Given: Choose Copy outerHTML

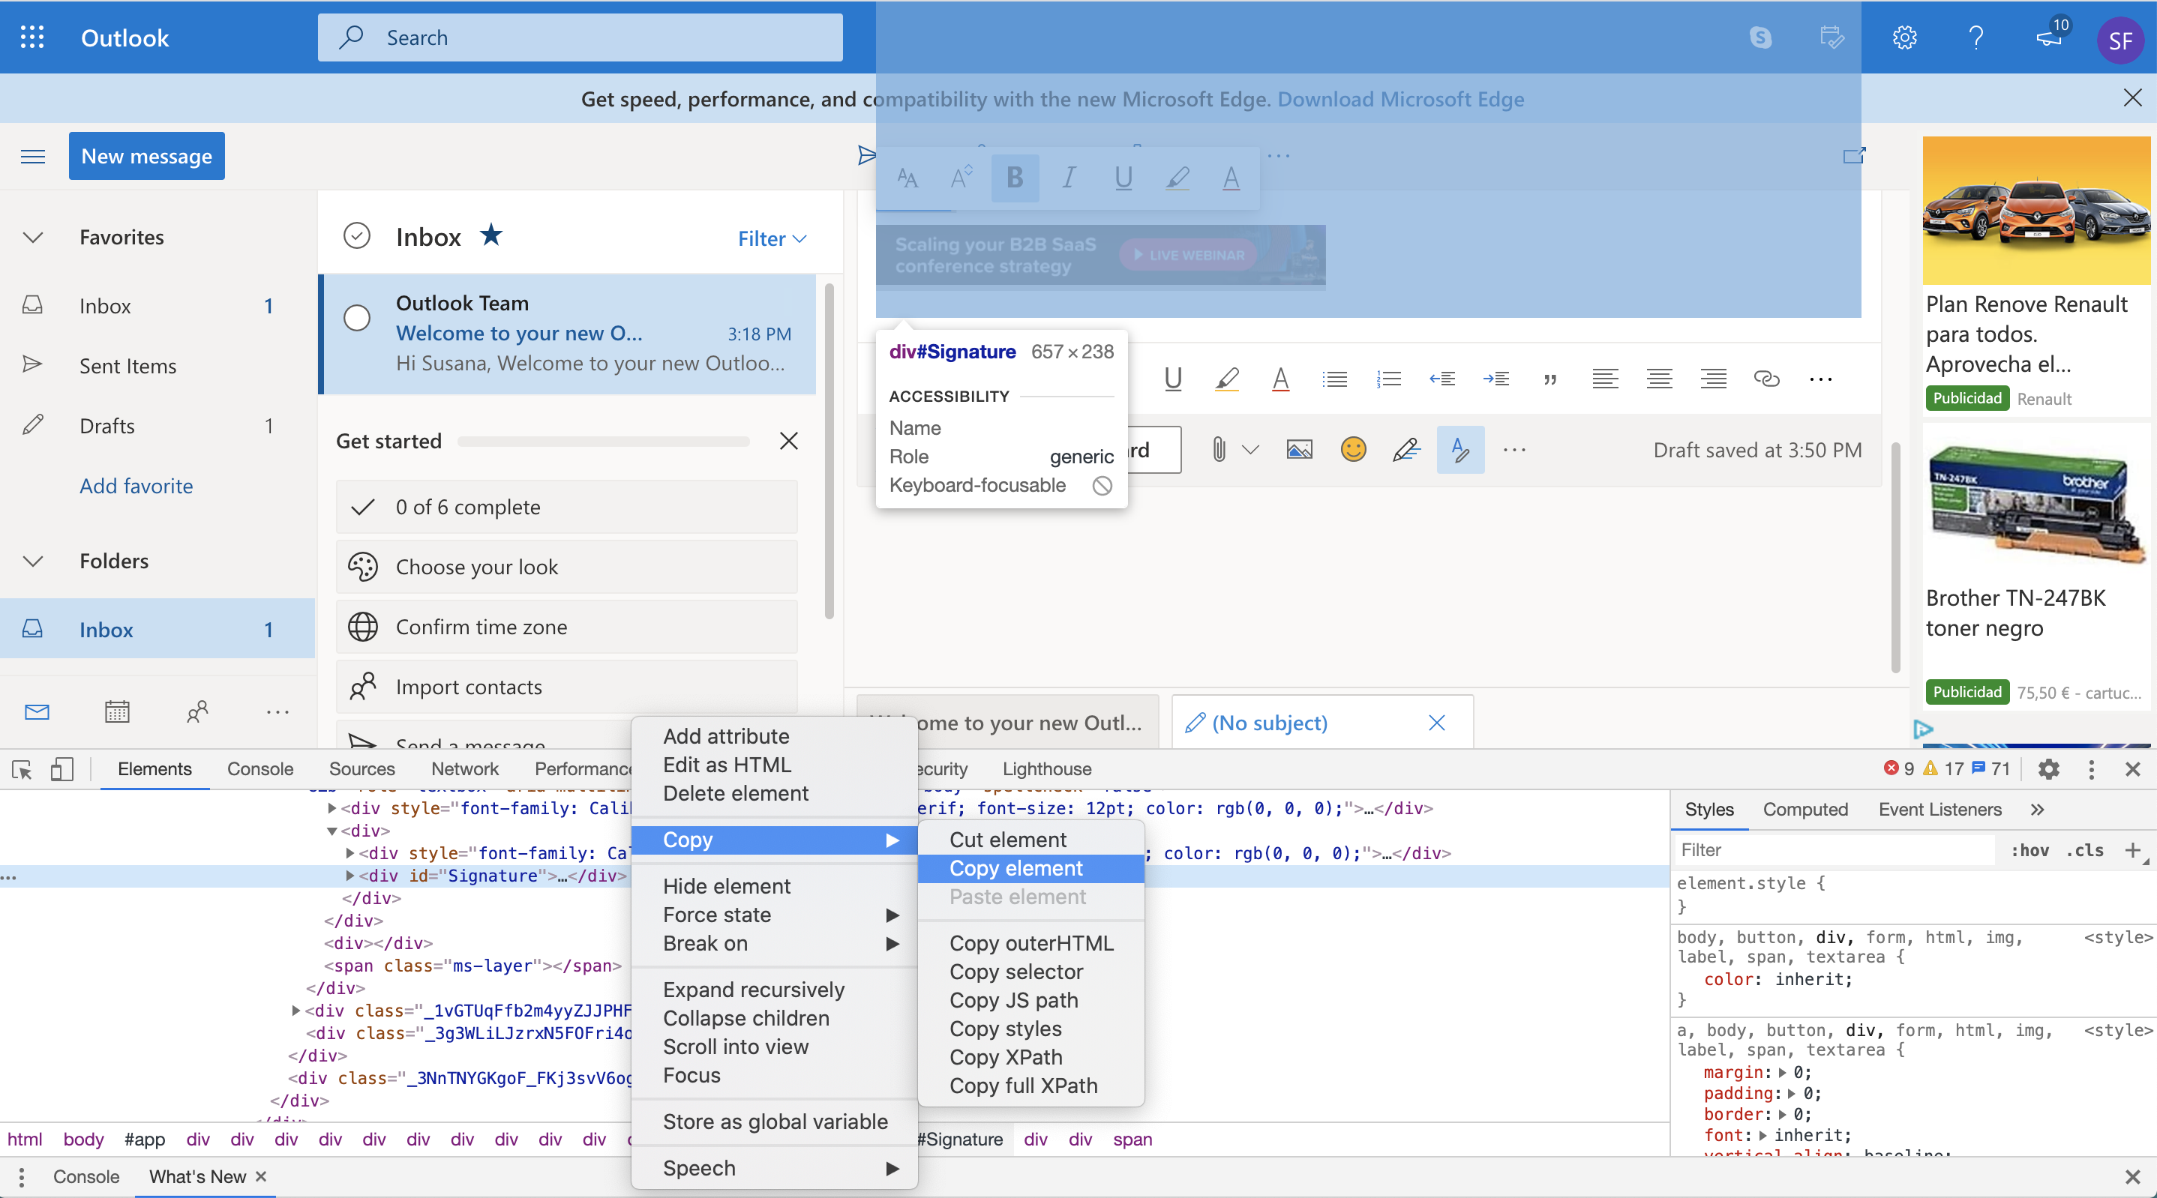Looking at the screenshot, I should click(x=1030, y=944).
